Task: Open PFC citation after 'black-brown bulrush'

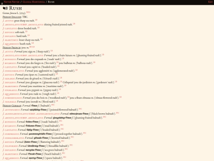Action: [x=118, y=113]
